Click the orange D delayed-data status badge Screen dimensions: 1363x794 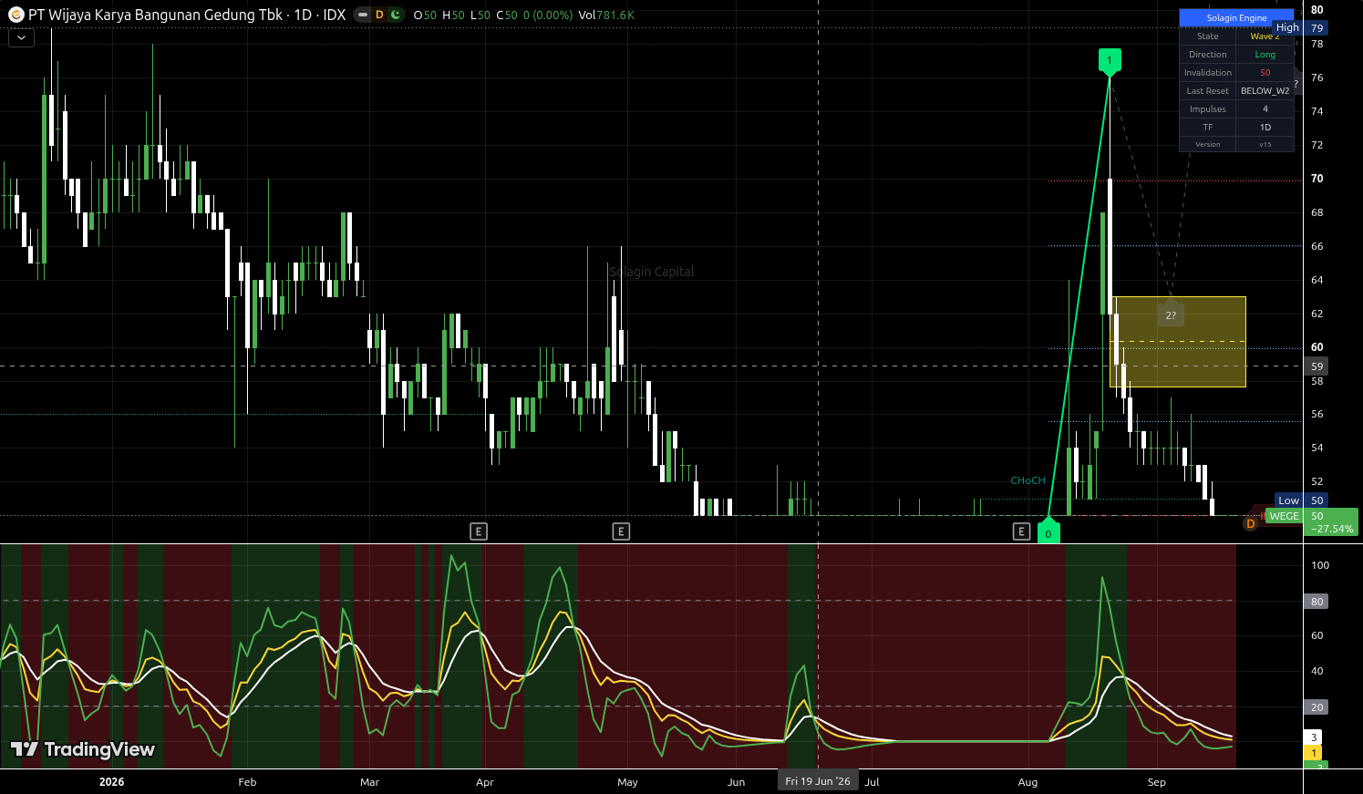[x=379, y=15]
